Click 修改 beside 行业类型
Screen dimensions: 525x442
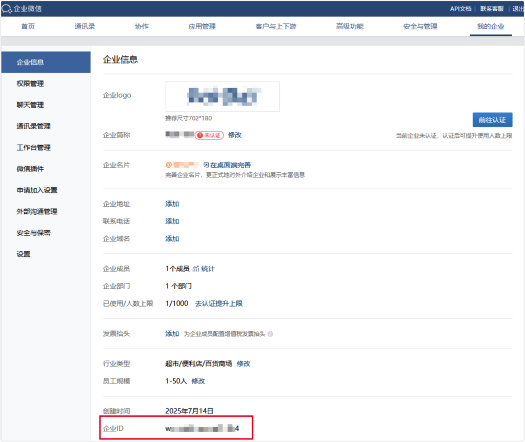coord(244,364)
